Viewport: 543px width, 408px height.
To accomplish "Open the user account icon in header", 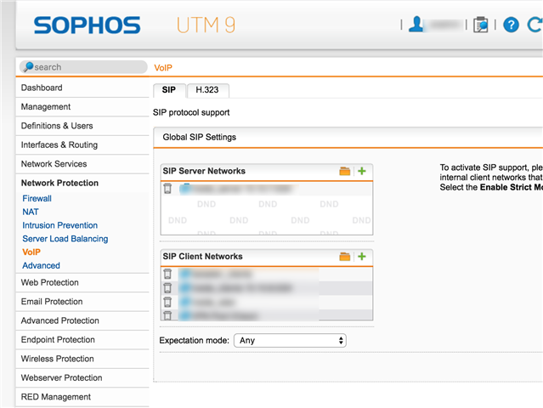I will coord(416,25).
